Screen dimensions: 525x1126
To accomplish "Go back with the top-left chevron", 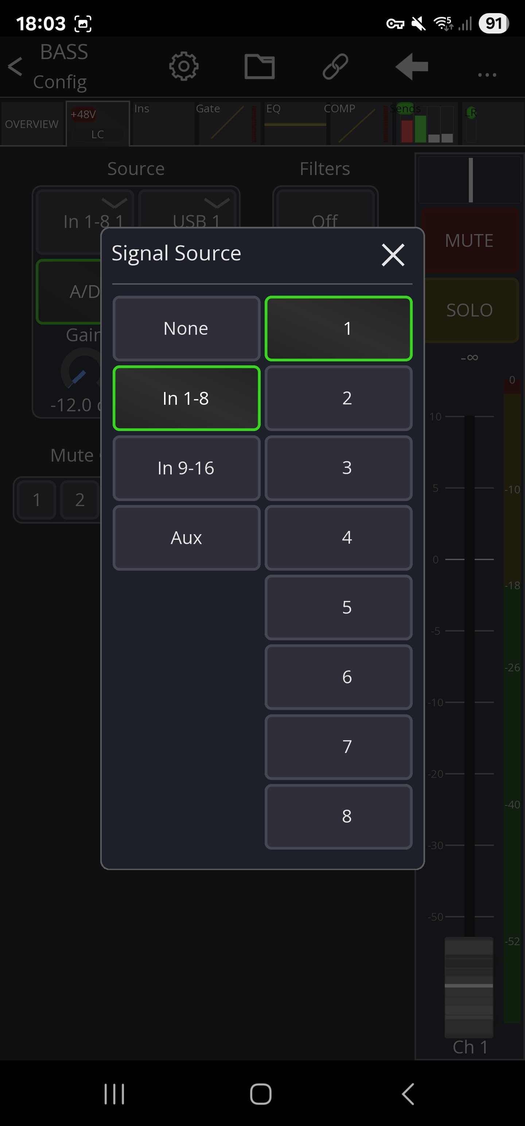I will coord(15,66).
